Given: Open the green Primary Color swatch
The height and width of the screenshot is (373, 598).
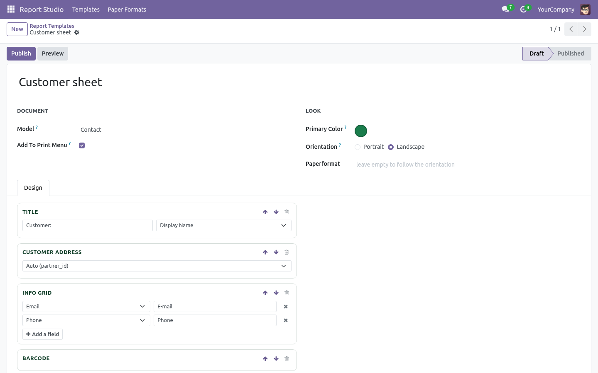Looking at the screenshot, I should coord(361,131).
